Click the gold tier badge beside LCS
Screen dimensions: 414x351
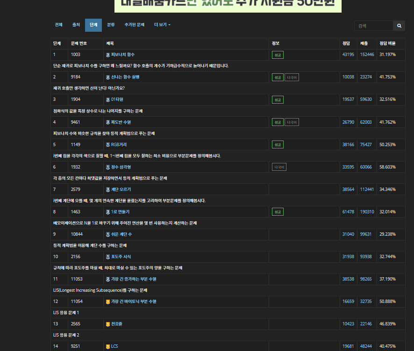pyautogui.click(x=108, y=346)
